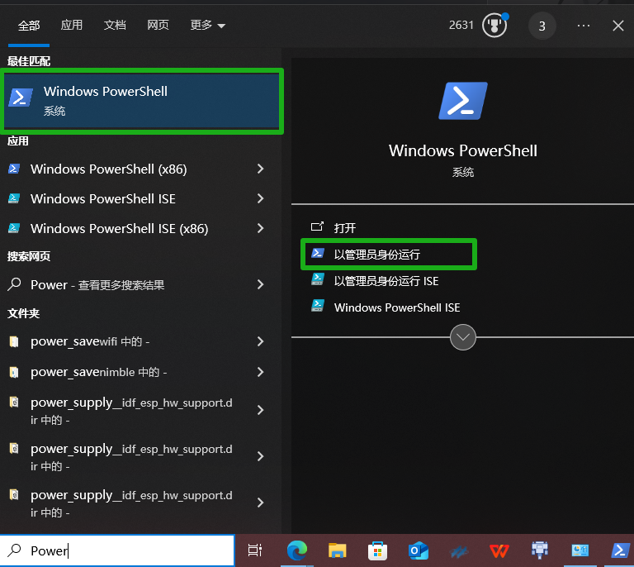Open File Explorer from the taskbar

click(x=337, y=550)
